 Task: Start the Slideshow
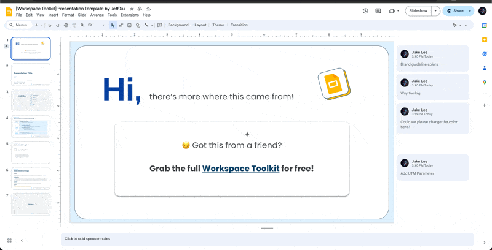(418, 11)
